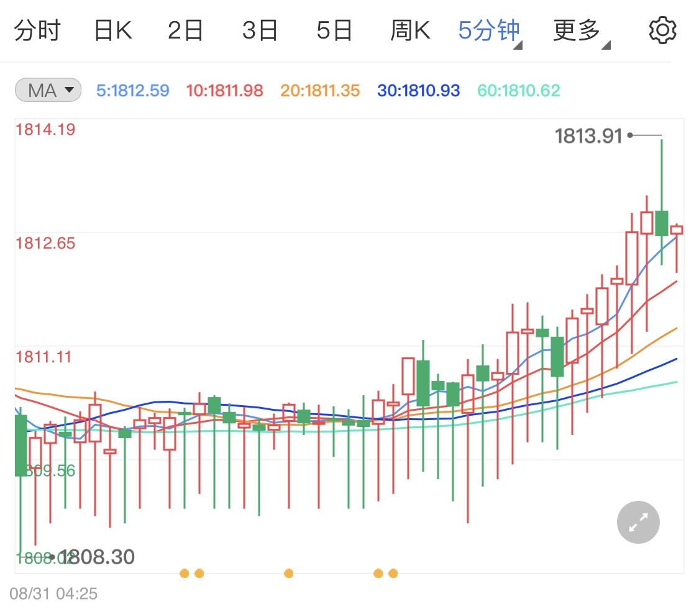Click the y-axis label 1812.65

(x=45, y=244)
